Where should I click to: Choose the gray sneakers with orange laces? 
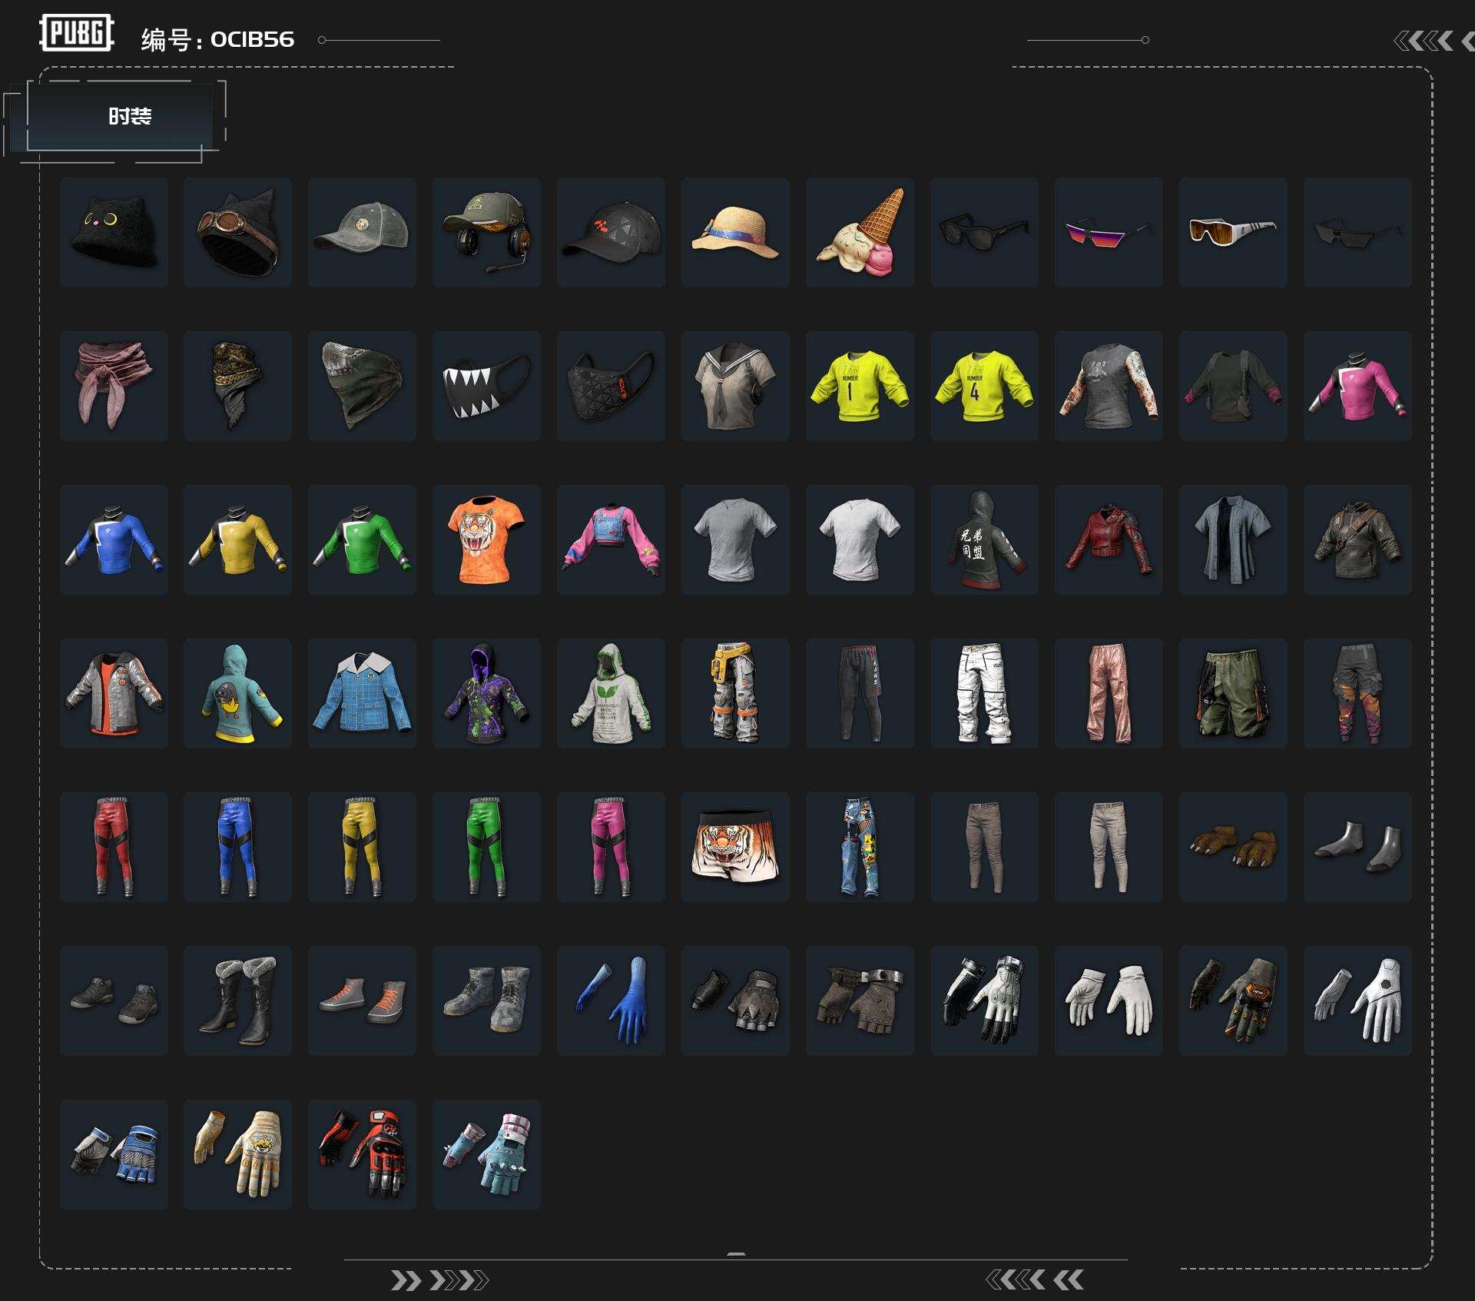(x=362, y=1001)
